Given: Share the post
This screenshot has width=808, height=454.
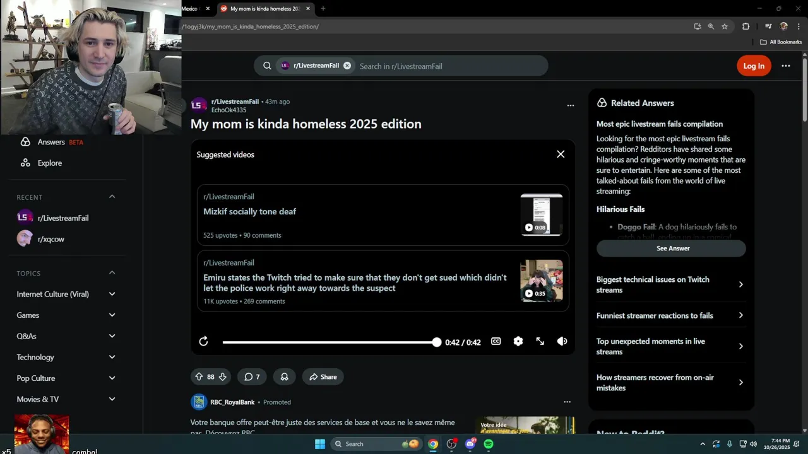Looking at the screenshot, I should (x=323, y=376).
